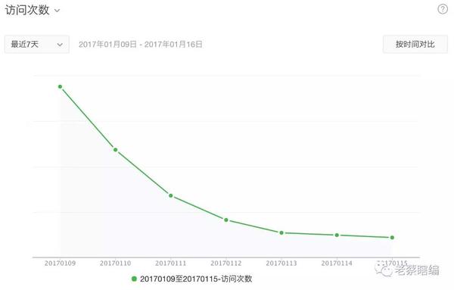Select the 20170109 data point on chart
454x290 pixels.
pos(61,86)
